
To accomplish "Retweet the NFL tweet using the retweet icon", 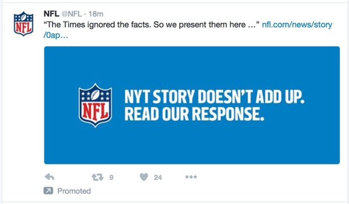I will (x=97, y=177).
